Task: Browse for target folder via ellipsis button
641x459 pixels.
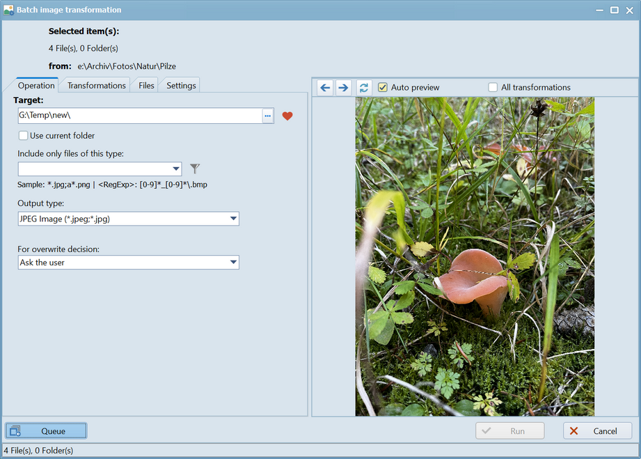Action: point(268,116)
